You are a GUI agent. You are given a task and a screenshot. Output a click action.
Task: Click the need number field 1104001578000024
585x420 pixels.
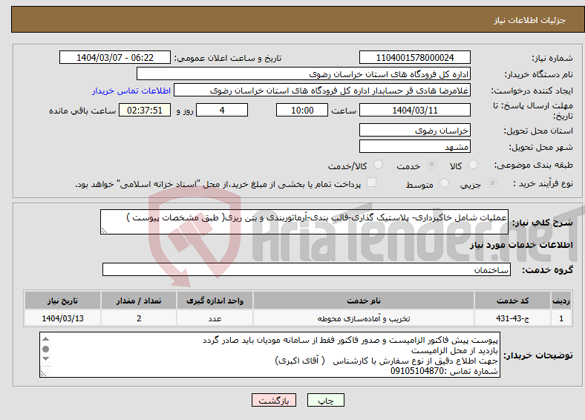tap(415, 57)
